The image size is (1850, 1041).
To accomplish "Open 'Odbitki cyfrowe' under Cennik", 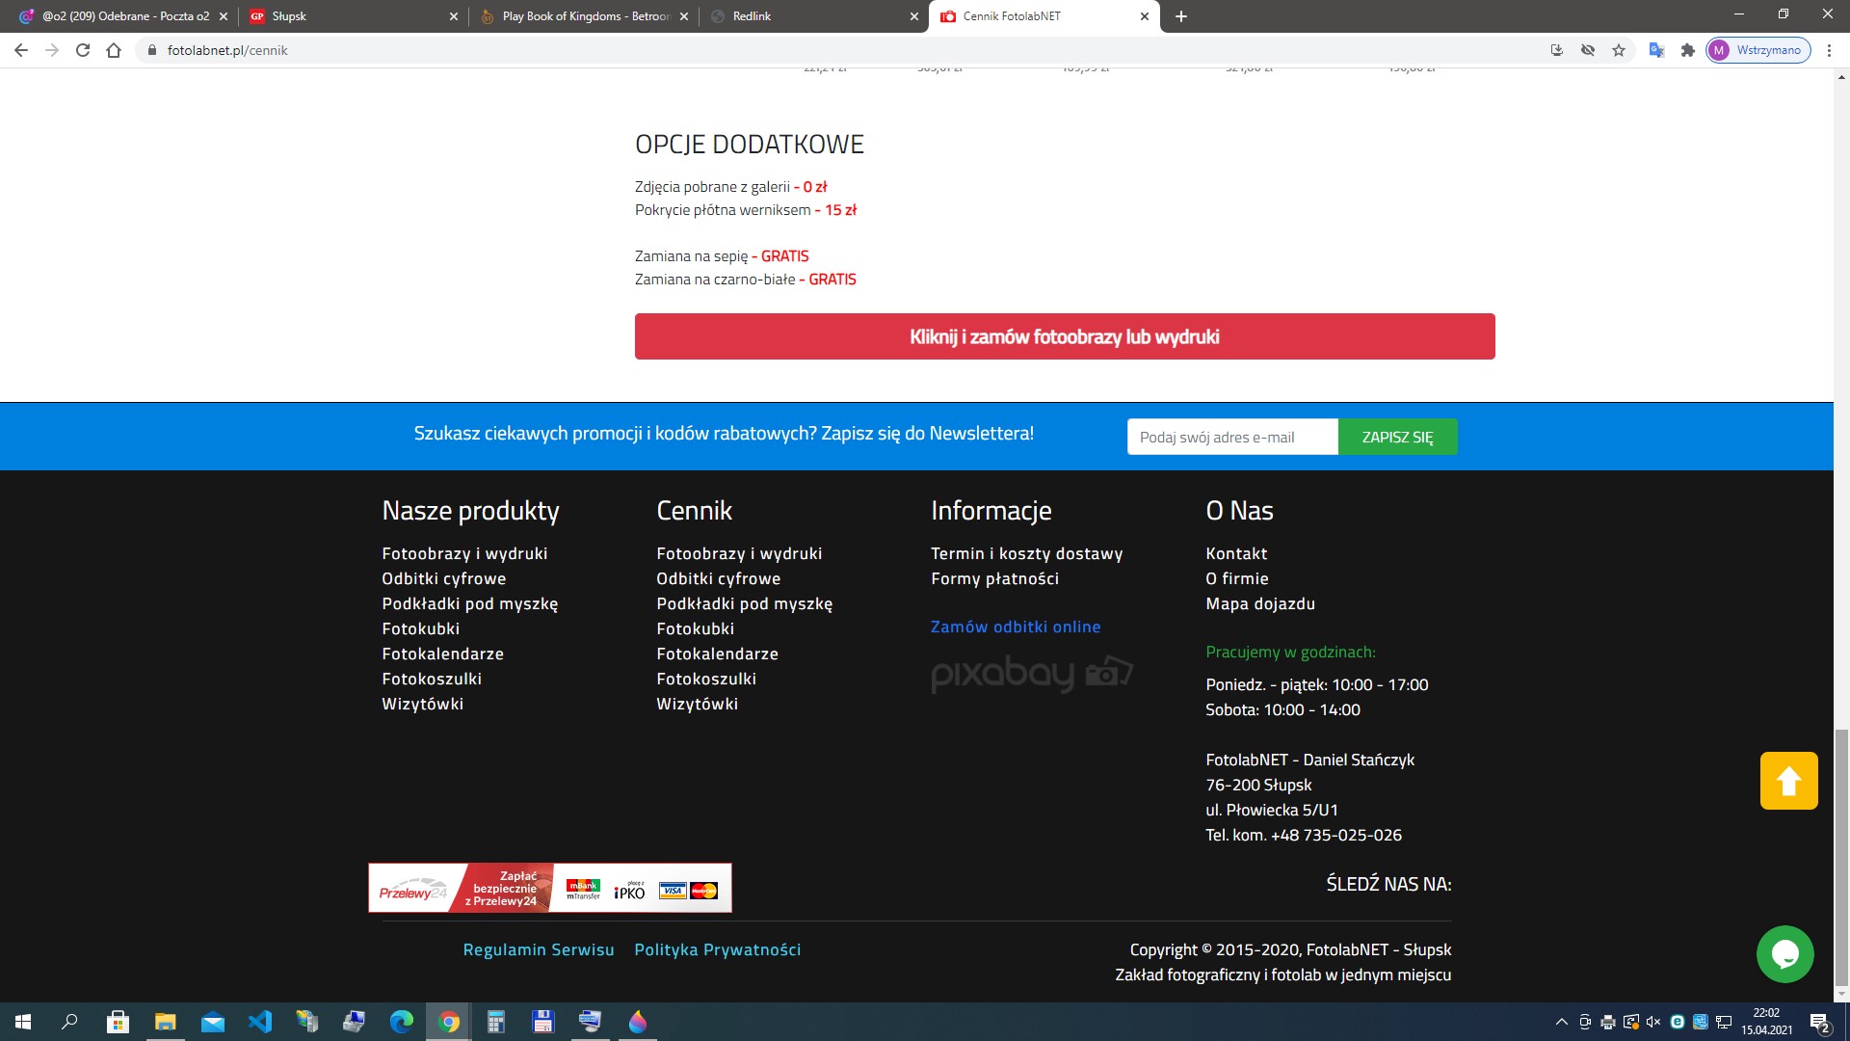I will pyautogui.click(x=719, y=578).
